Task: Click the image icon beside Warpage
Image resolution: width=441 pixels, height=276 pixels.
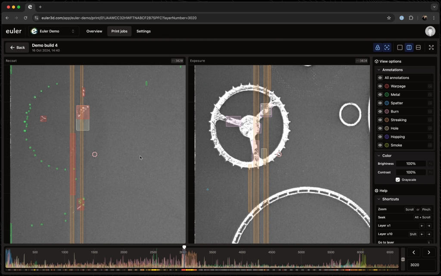Action: 430,86
